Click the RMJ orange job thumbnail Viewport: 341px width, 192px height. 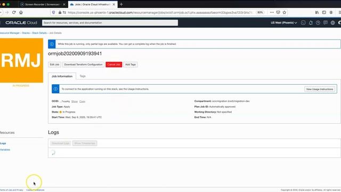pos(21,60)
